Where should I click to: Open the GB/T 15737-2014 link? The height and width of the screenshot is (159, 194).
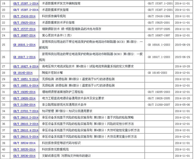[x=24, y=29]
